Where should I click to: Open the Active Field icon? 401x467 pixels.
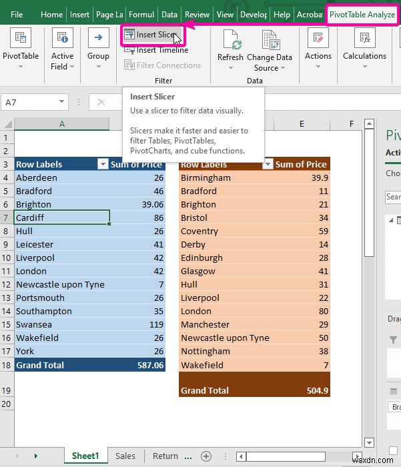(x=63, y=37)
